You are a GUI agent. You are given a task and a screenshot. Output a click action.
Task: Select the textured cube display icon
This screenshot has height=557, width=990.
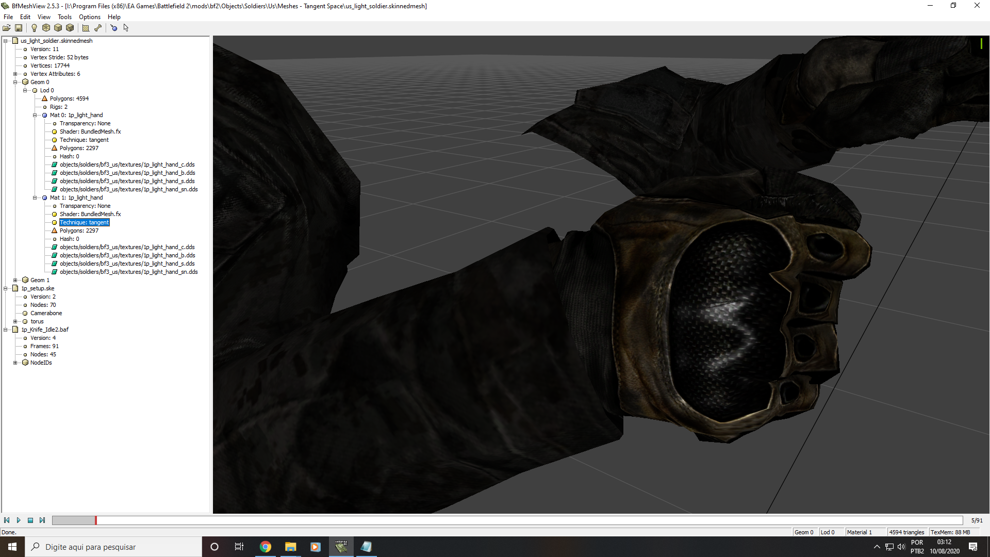(x=70, y=28)
